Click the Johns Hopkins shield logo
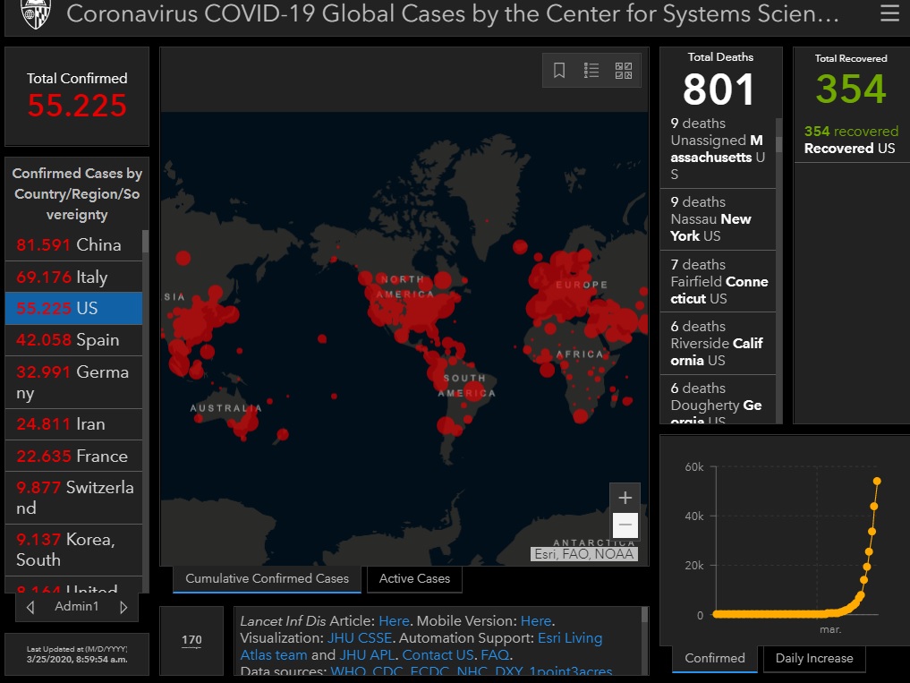The height and width of the screenshot is (683, 910). click(x=36, y=13)
